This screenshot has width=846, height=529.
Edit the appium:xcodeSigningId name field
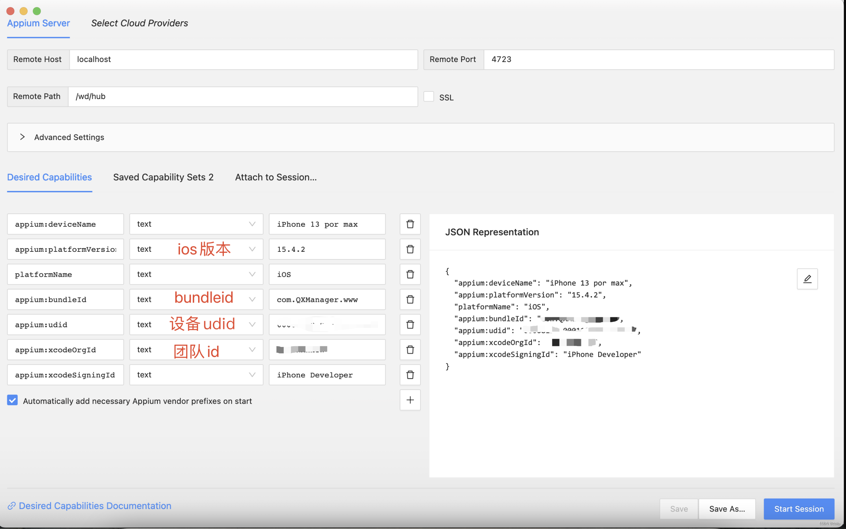pos(65,374)
